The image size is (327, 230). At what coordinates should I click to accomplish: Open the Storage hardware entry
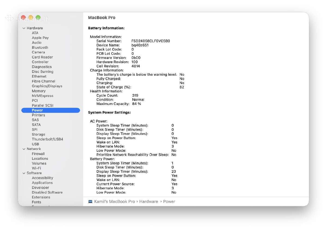(x=38, y=134)
